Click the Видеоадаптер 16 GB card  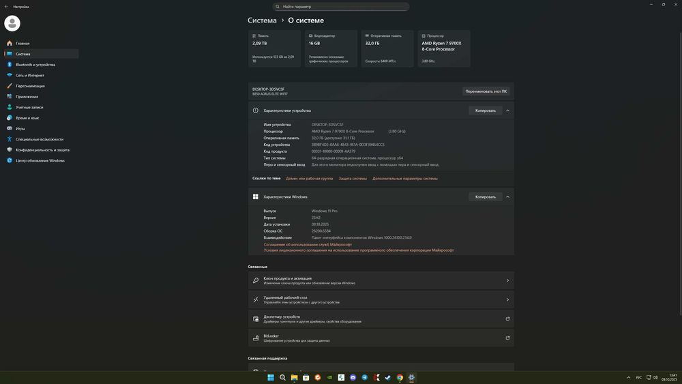(x=331, y=48)
